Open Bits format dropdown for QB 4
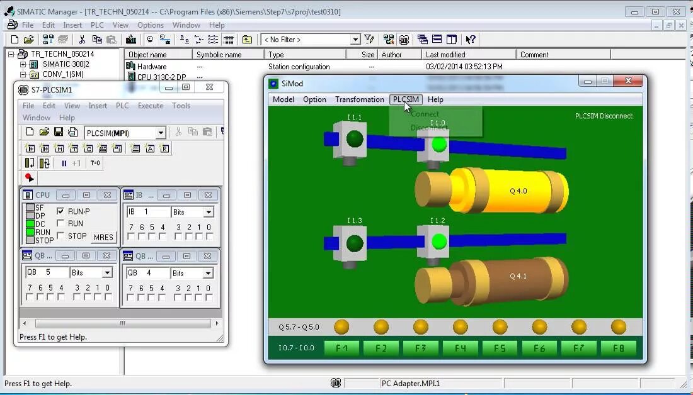Image resolution: width=693 pixels, height=395 pixels. [x=208, y=273]
